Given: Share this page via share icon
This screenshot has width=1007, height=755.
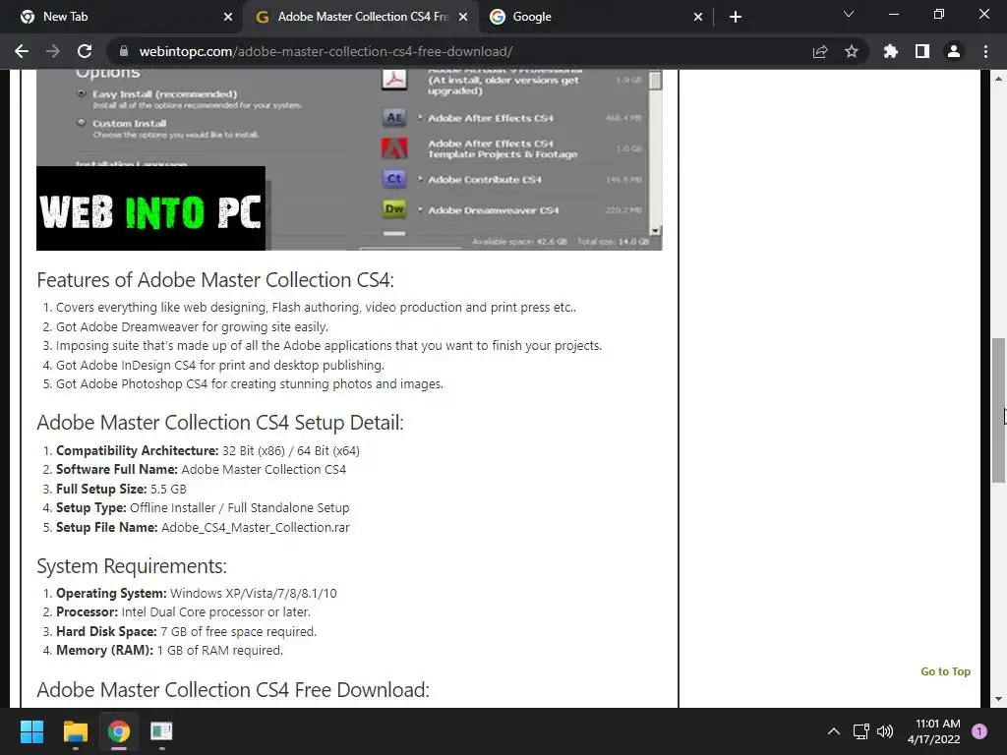Looking at the screenshot, I should tap(820, 51).
